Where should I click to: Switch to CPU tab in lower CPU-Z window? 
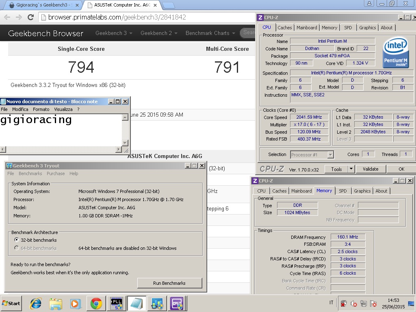261,191
